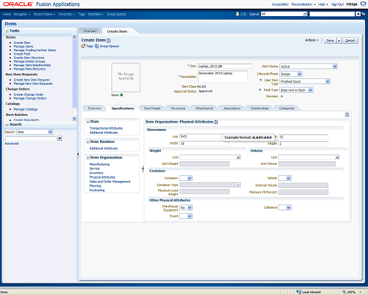This screenshot has height=295, width=368.
Task: Open the Group Spaces icon
Action: tap(97, 46)
